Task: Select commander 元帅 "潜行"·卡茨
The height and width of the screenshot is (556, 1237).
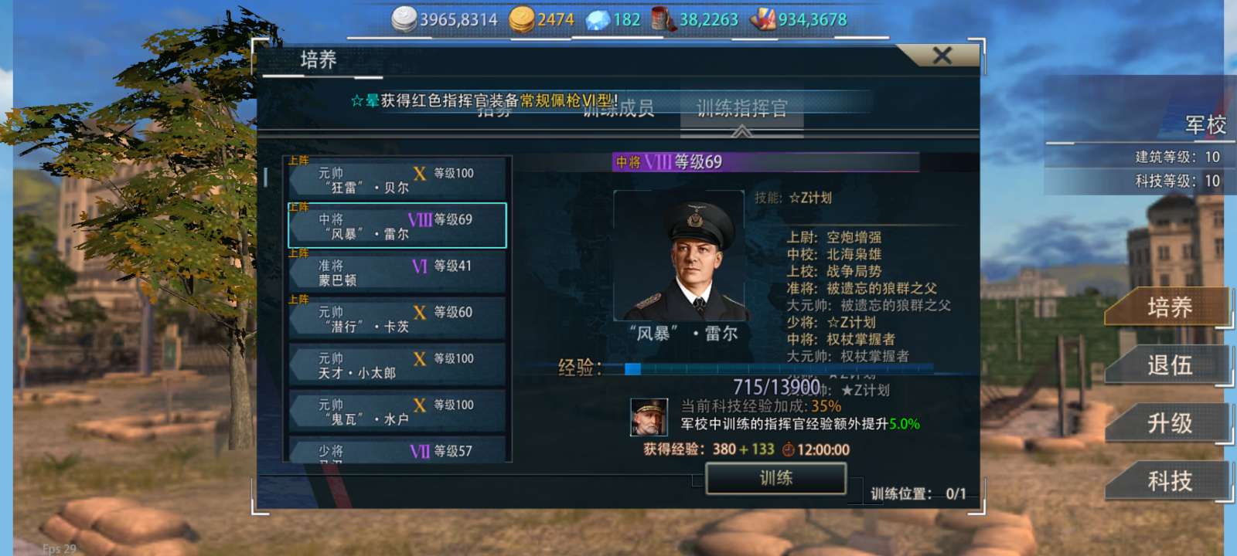Action: (397, 318)
